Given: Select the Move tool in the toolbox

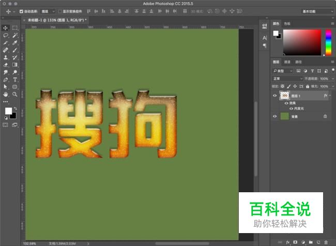Looking at the screenshot, I should [x=5, y=28].
